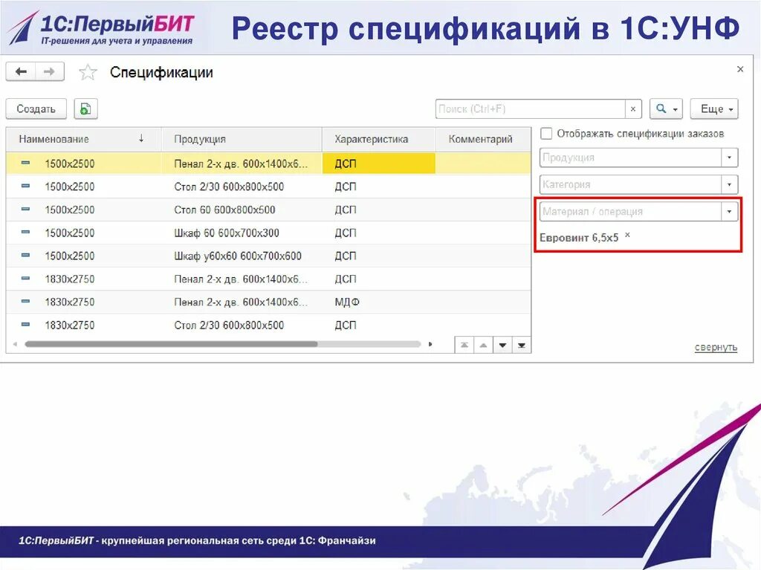
Task: Create a new item by copying (green plus icon)
Action: 86,109
